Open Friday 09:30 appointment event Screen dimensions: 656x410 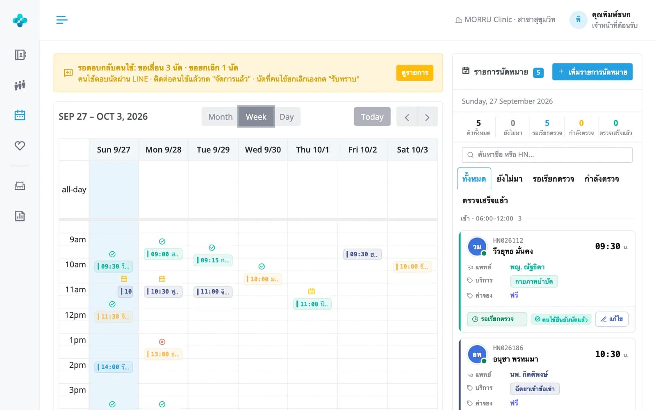coord(362,254)
